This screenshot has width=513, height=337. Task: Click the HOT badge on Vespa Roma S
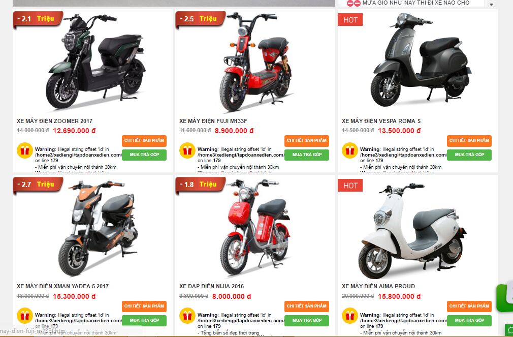click(350, 20)
